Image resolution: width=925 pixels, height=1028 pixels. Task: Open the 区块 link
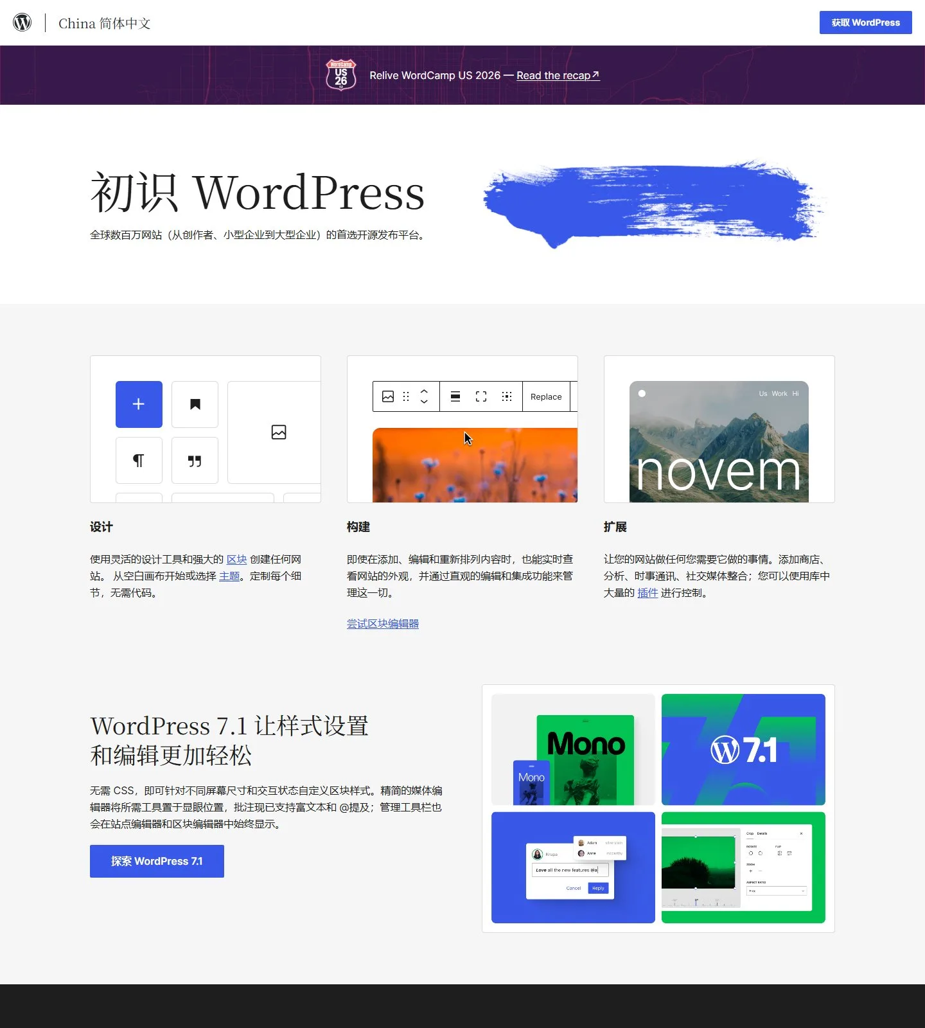(237, 560)
